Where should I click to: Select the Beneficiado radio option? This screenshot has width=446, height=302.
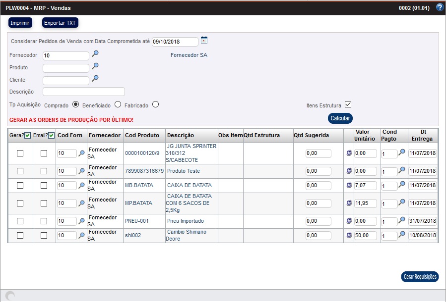click(x=118, y=104)
